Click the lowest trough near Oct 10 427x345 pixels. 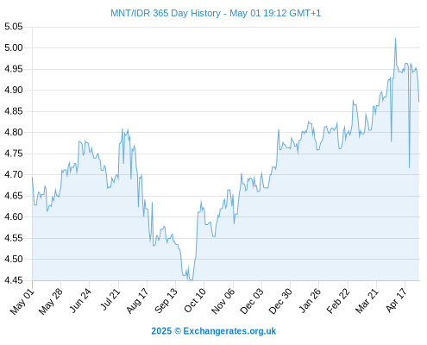click(x=191, y=279)
